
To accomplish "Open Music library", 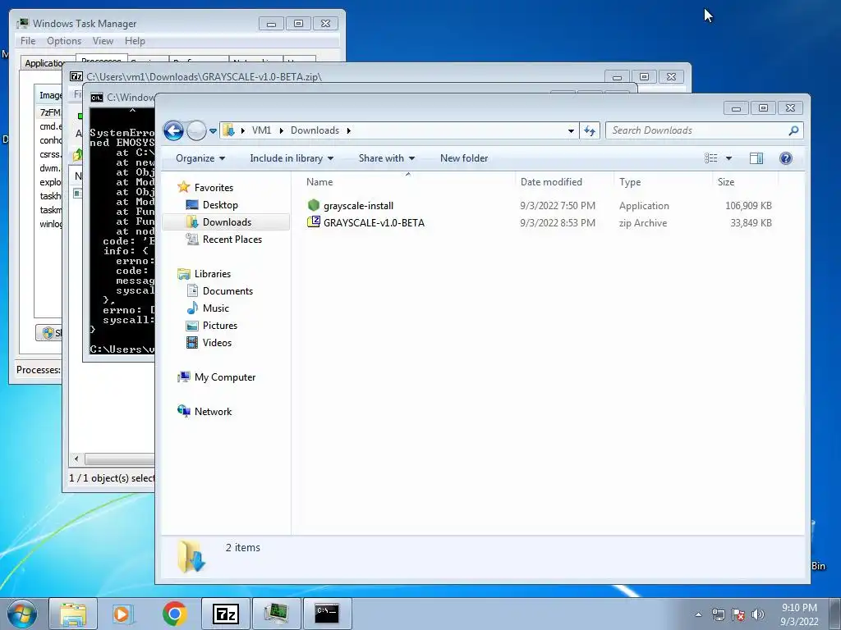I will coord(216,308).
